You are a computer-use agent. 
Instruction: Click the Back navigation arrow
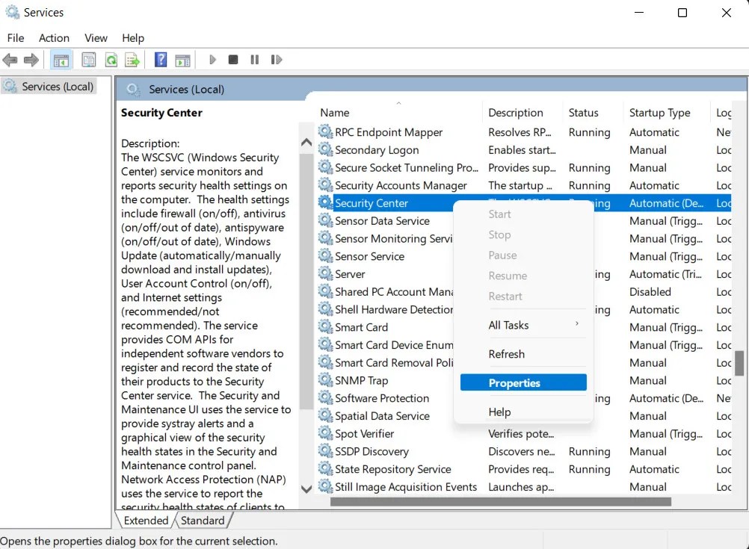pos(10,59)
